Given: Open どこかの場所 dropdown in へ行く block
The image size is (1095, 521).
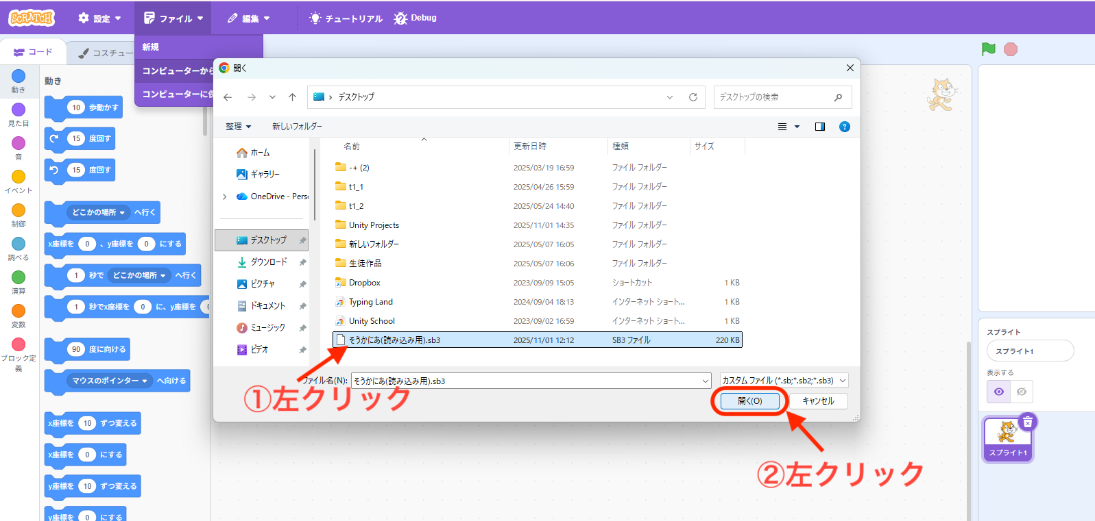Looking at the screenshot, I should pos(99,212).
